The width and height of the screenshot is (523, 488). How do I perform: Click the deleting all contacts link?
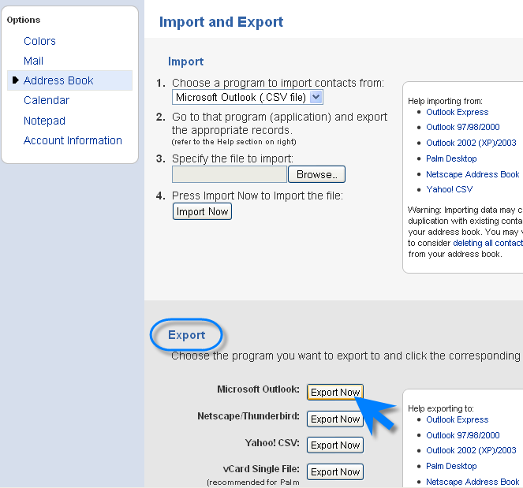point(488,243)
